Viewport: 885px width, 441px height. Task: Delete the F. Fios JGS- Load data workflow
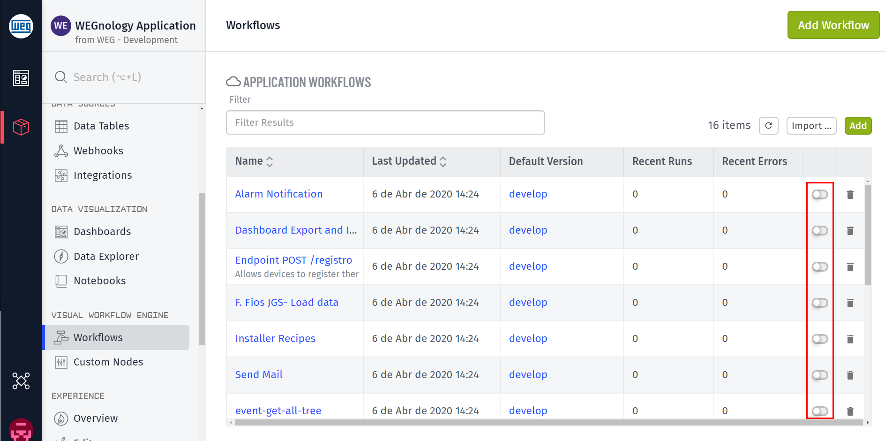[850, 303]
